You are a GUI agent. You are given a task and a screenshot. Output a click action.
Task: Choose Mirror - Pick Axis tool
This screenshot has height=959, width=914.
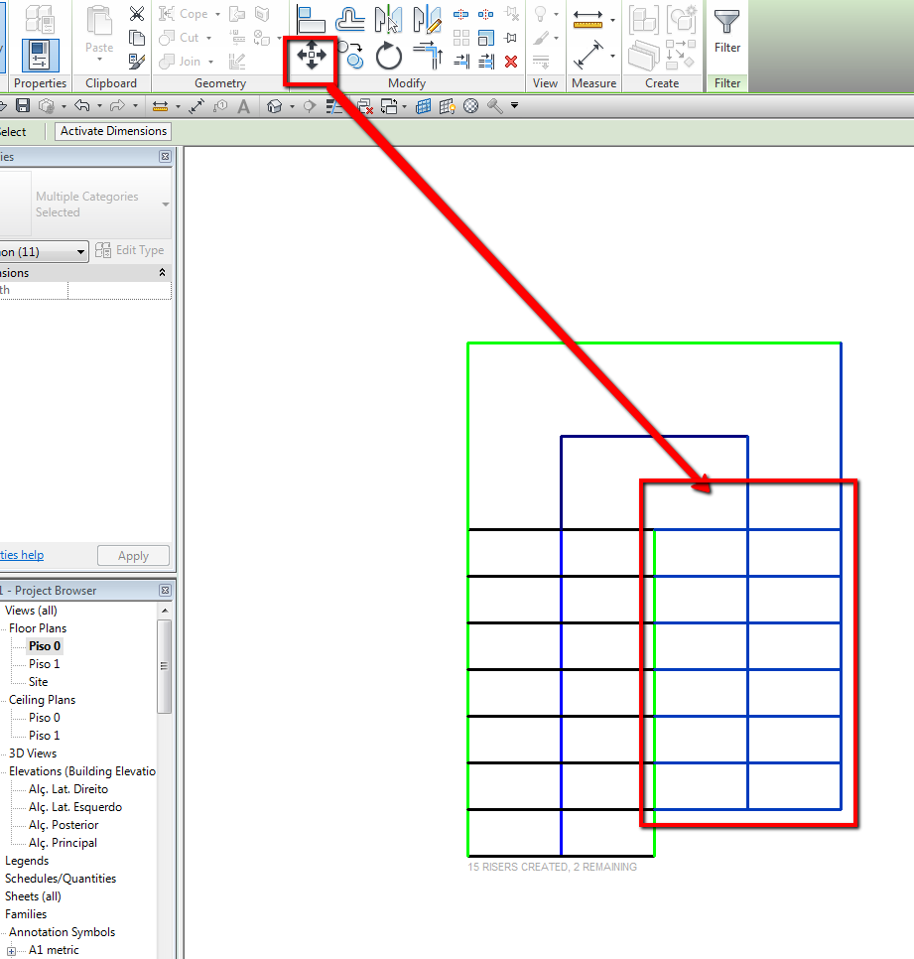tap(388, 19)
